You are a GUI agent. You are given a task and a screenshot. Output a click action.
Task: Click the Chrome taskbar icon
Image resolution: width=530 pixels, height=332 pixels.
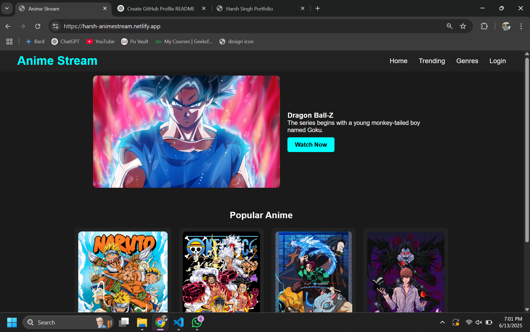click(160, 322)
